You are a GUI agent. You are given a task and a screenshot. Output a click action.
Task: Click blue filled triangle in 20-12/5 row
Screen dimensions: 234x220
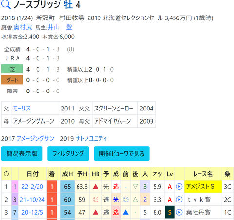tap(125, 212)
